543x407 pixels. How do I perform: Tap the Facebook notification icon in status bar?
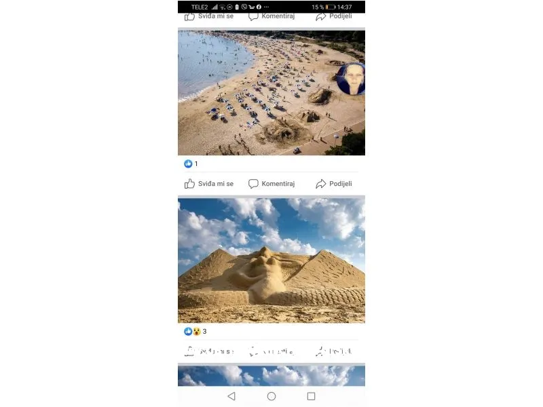coord(259,7)
